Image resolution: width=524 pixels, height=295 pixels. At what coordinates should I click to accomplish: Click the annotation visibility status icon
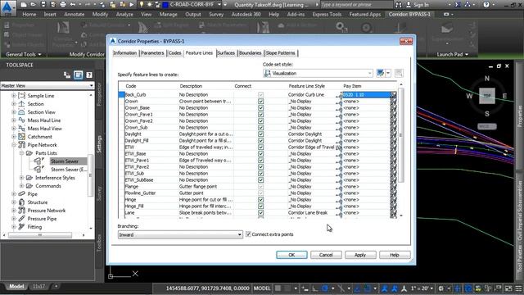point(385,288)
